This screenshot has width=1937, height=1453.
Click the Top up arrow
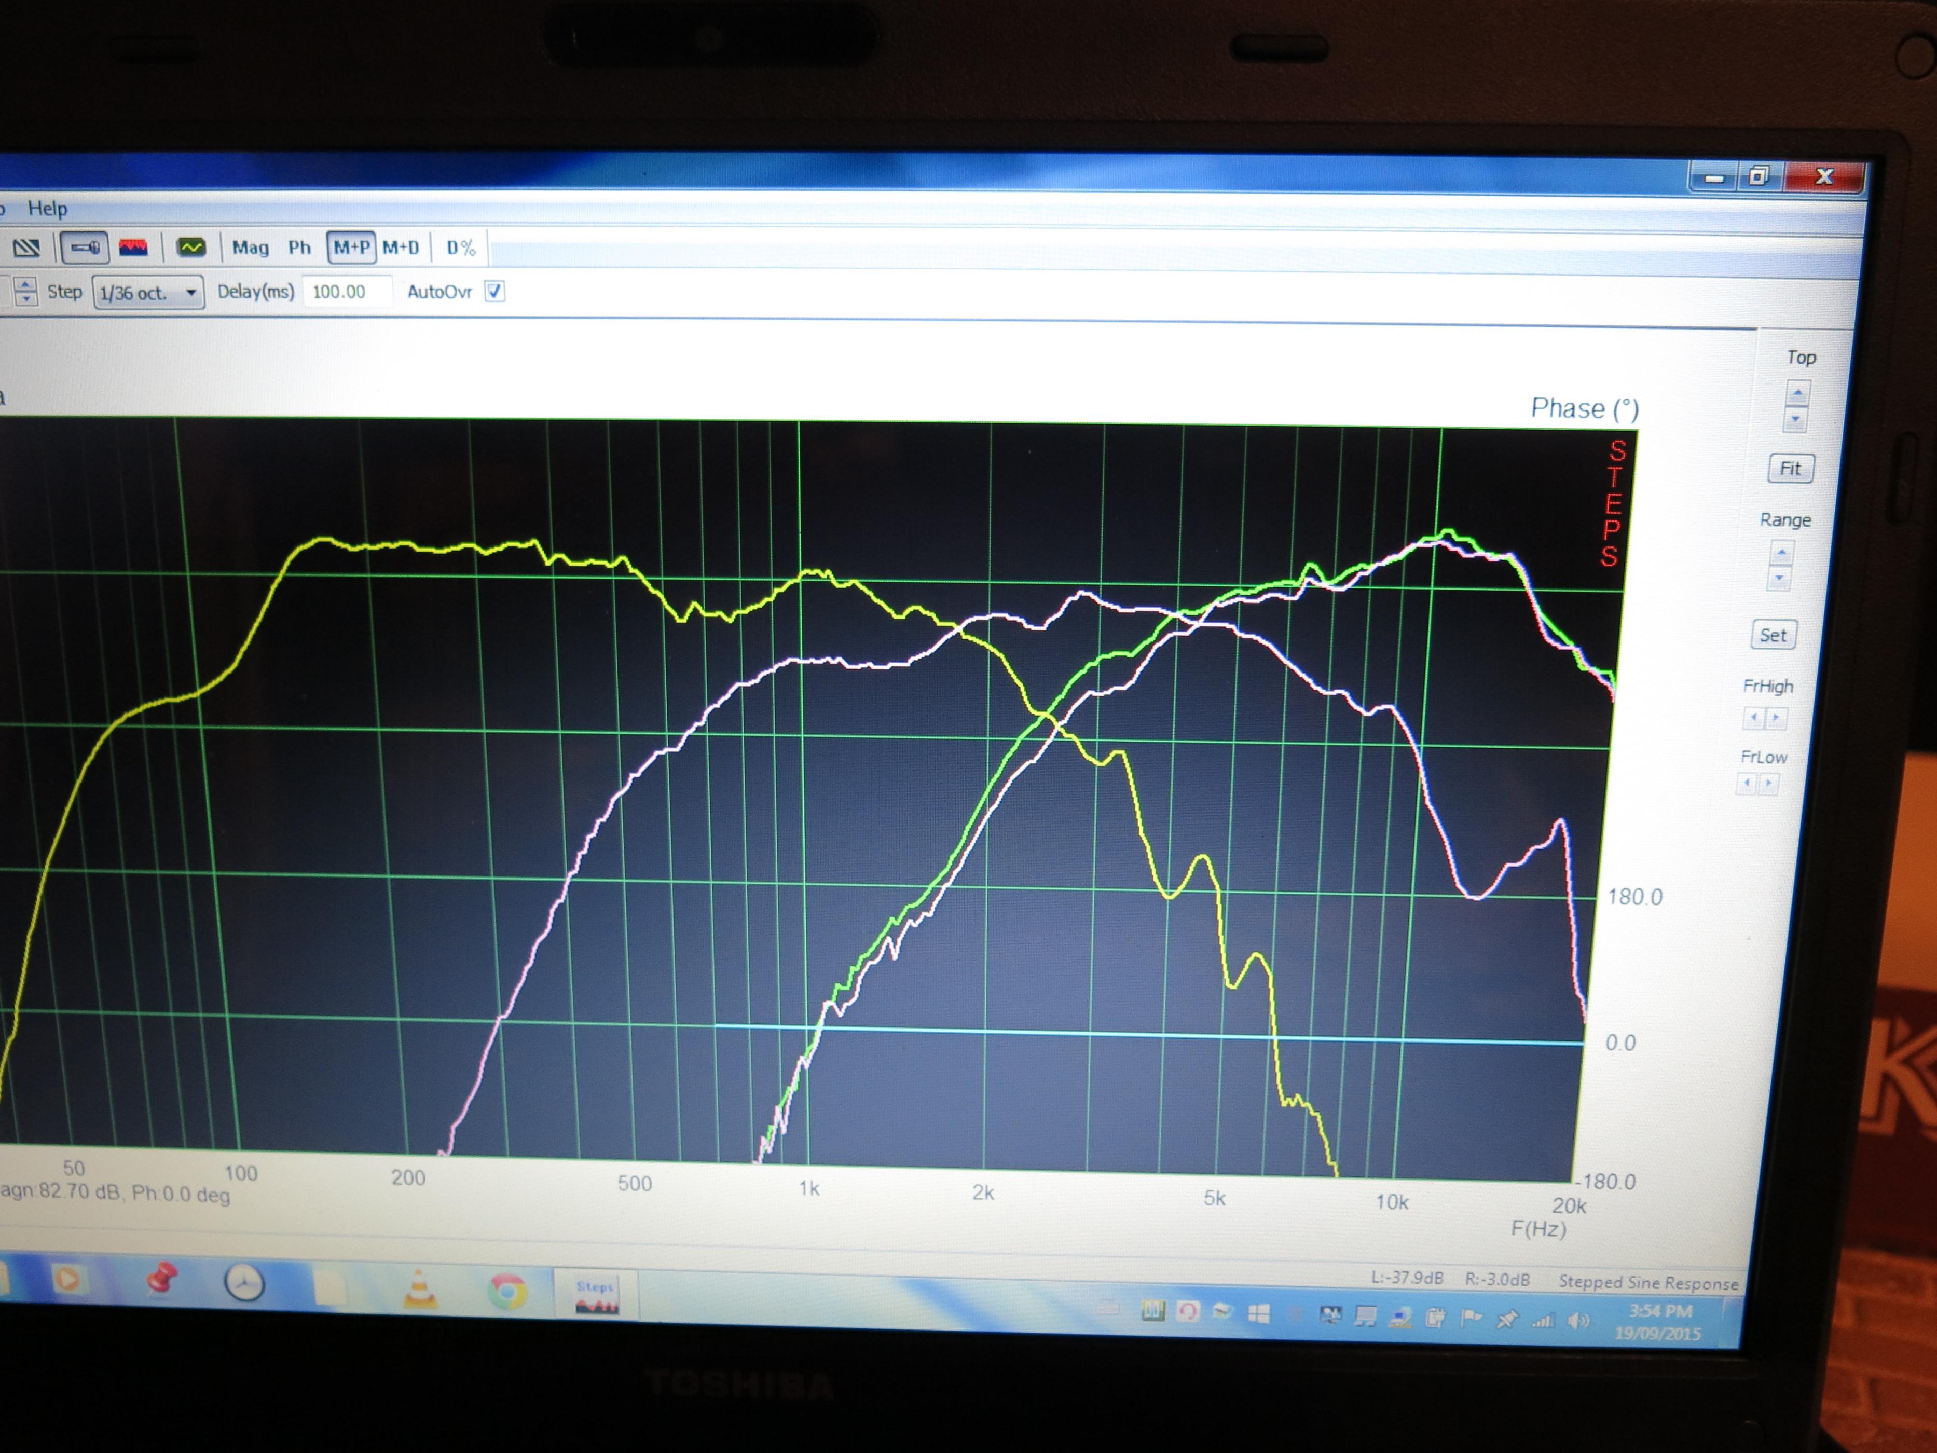point(1798,393)
